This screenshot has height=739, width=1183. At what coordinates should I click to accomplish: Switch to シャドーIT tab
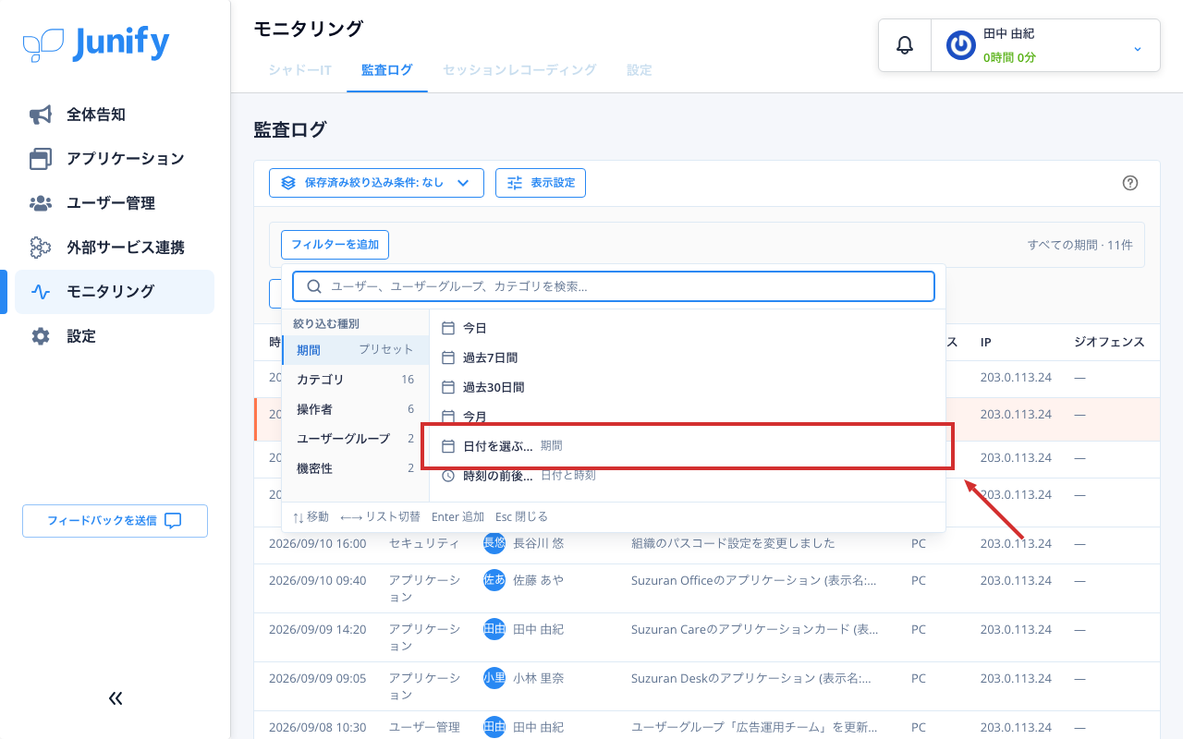(x=300, y=70)
